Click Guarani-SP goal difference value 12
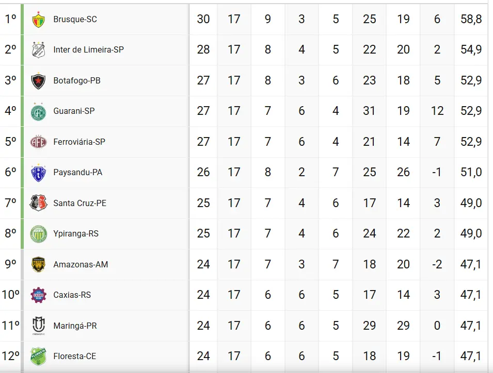This screenshot has width=493, height=373. pyautogui.click(x=437, y=111)
